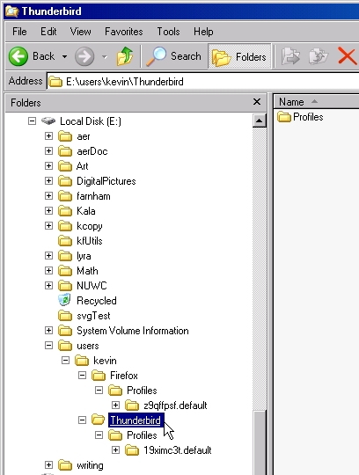Click the folder tree scroll-up arrow

[260, 121]
